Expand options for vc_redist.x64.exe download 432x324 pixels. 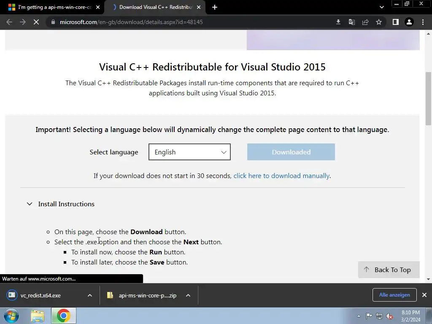pos(90,295)
